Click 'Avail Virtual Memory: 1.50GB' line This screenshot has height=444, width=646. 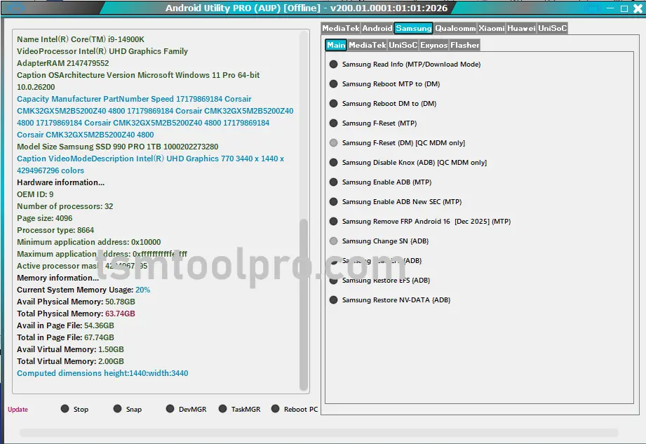click(x=70, y=350)
